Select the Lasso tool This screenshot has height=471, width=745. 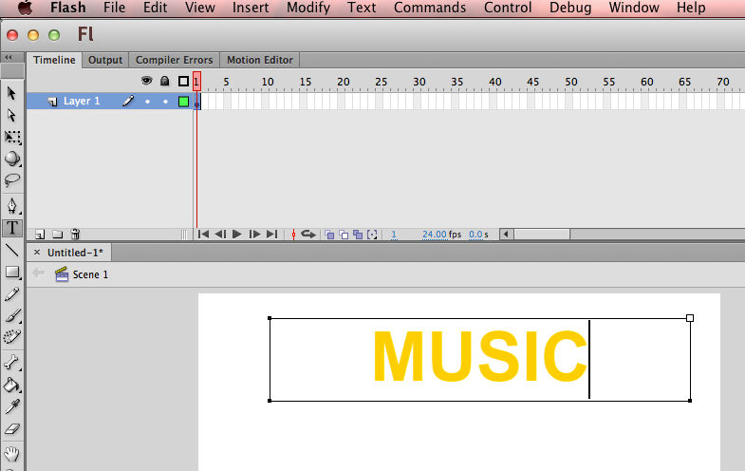(12, 180)
